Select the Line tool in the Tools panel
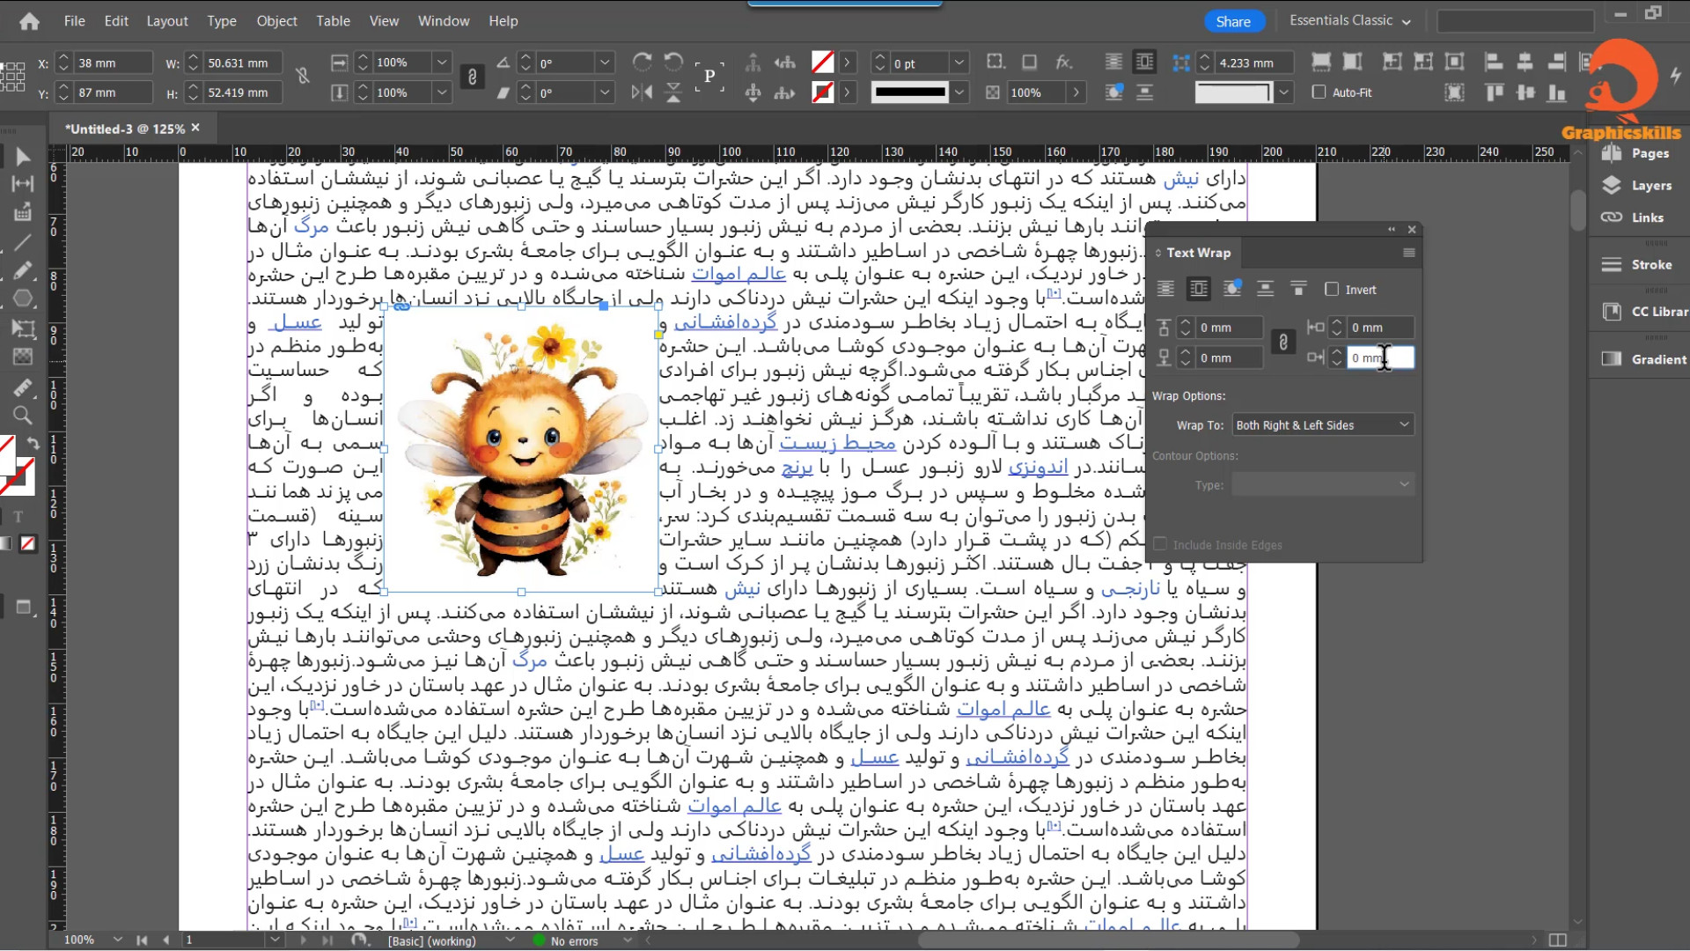1690x951 pixels. pos(23,241)
